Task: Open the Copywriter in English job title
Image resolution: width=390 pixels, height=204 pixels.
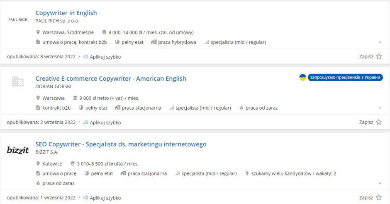Action: point(66,13)
